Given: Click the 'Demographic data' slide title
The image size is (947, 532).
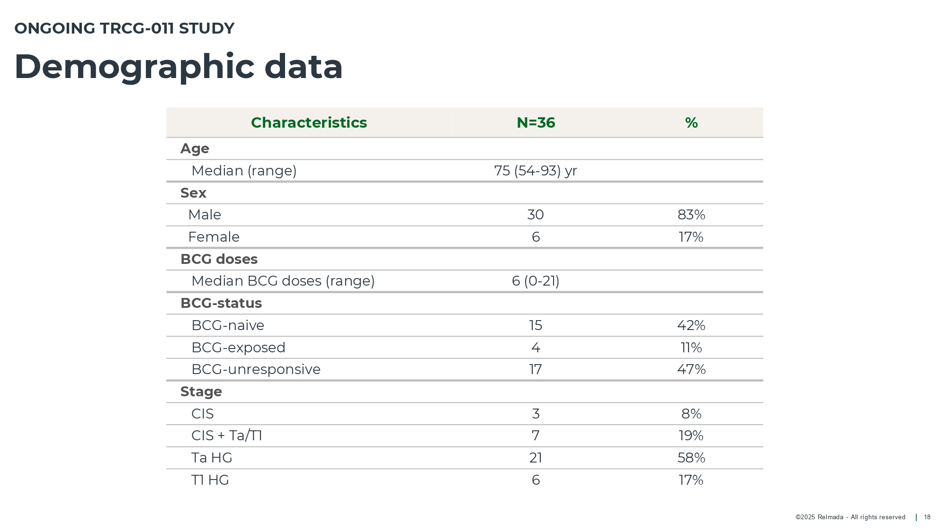Looking at the screenshot, I should point(179,67).
